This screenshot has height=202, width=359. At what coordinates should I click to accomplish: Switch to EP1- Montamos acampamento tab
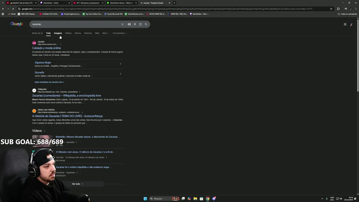[88, 3]
